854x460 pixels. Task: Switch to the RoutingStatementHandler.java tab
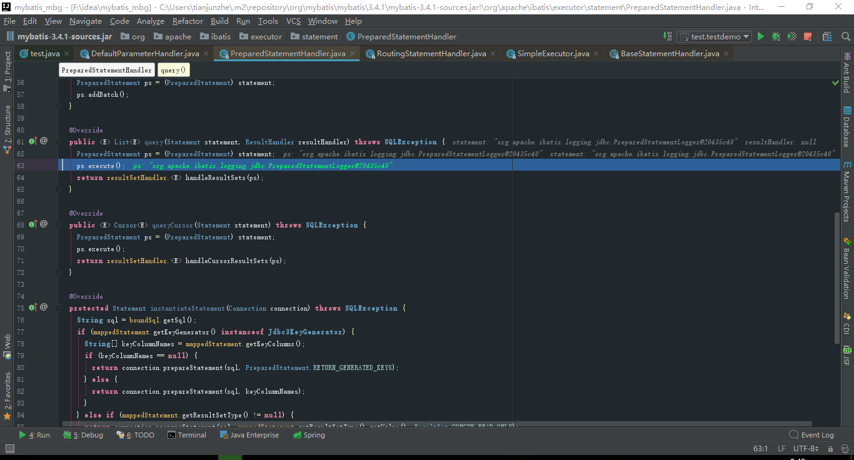coord(430,53)
